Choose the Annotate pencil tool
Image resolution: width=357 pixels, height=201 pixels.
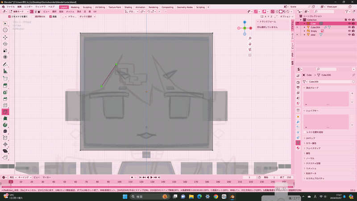5,65
